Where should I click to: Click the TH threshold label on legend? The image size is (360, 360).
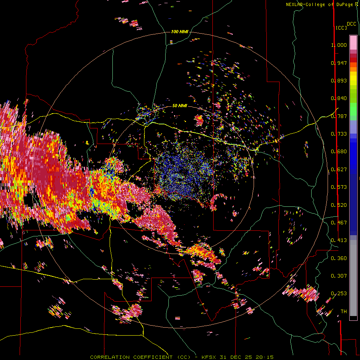click(x=344, y=312)
